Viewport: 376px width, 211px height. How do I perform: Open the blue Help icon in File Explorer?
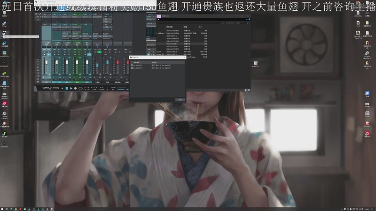[249, 19]
